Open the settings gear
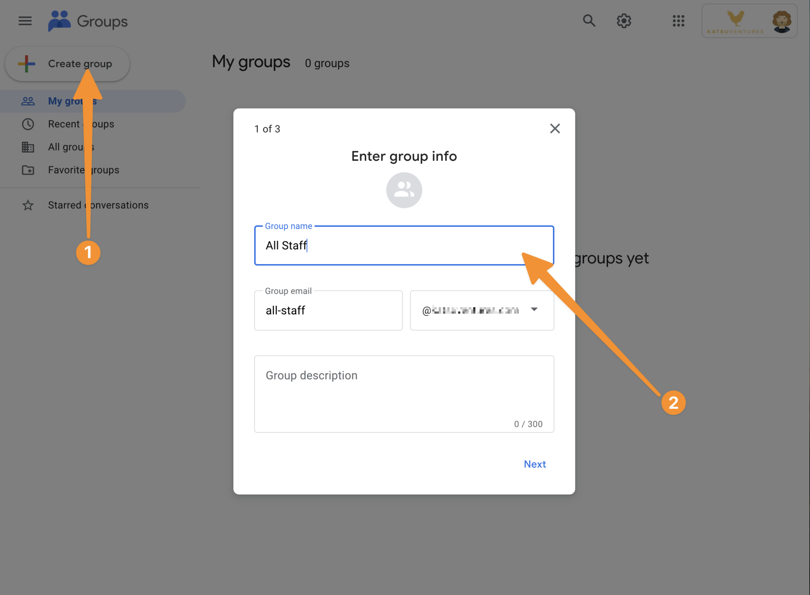The height and width of the screenshot is (595, 810). [x=624, y=21]
